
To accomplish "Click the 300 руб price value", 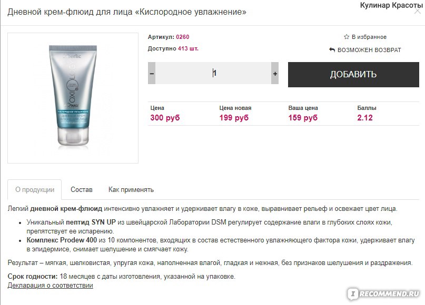I will coord(165,118).
